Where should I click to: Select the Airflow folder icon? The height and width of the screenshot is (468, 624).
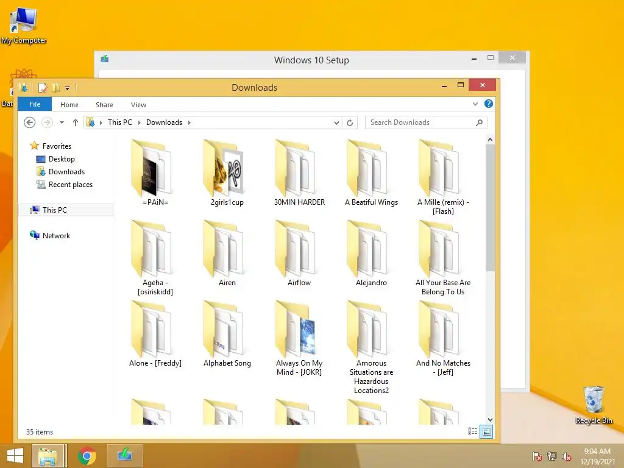pos(296,247)
